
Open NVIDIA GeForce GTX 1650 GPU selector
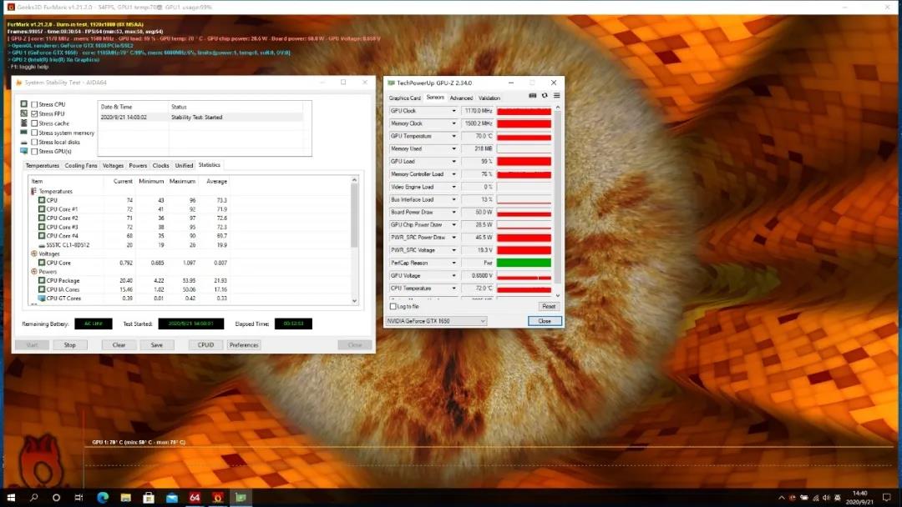[x=437, y=321]
